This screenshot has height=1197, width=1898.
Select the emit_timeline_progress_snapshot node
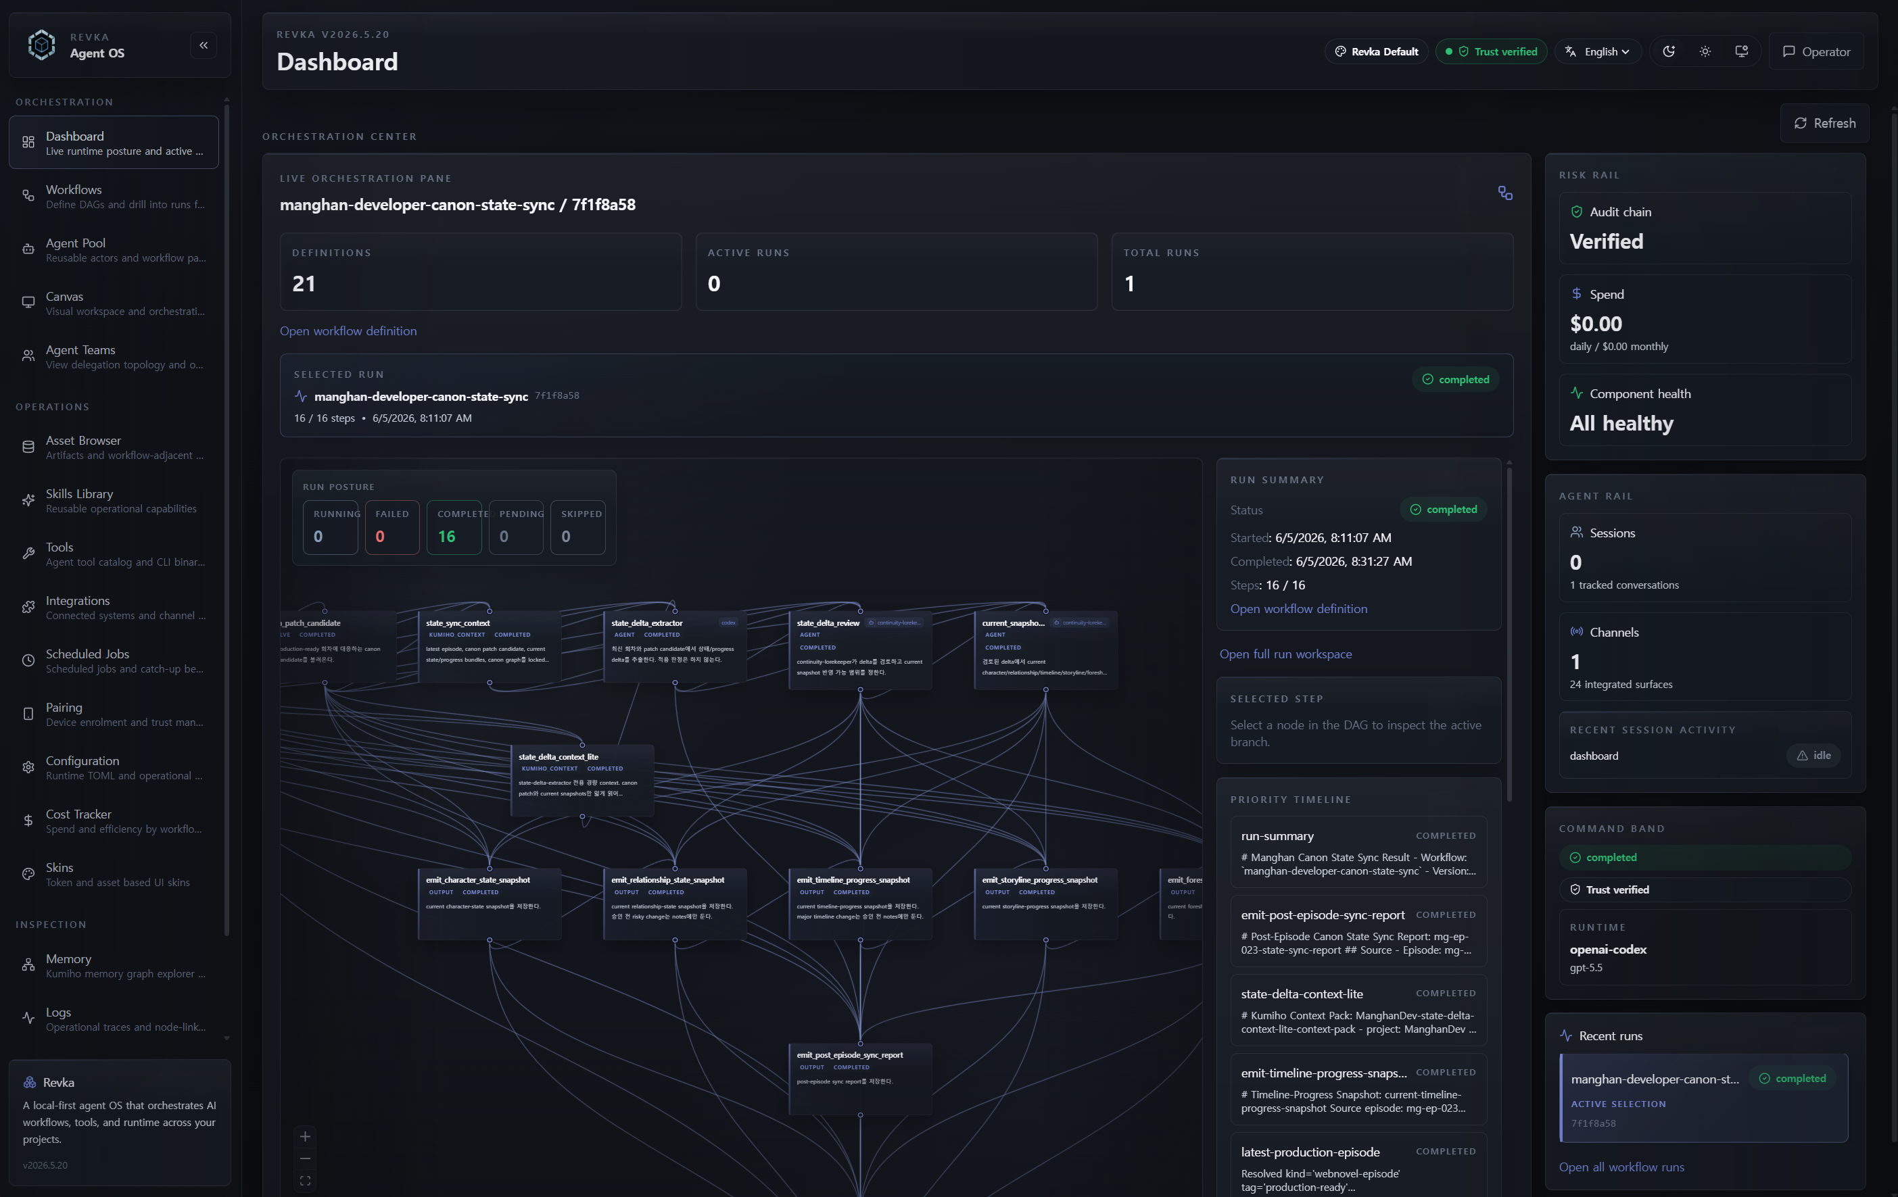[860, 904]
